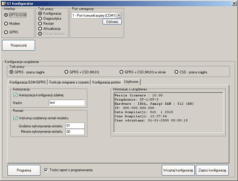
Task: Click the 'Wersja firmware : 10.00' line
Action: pos(138,95)
